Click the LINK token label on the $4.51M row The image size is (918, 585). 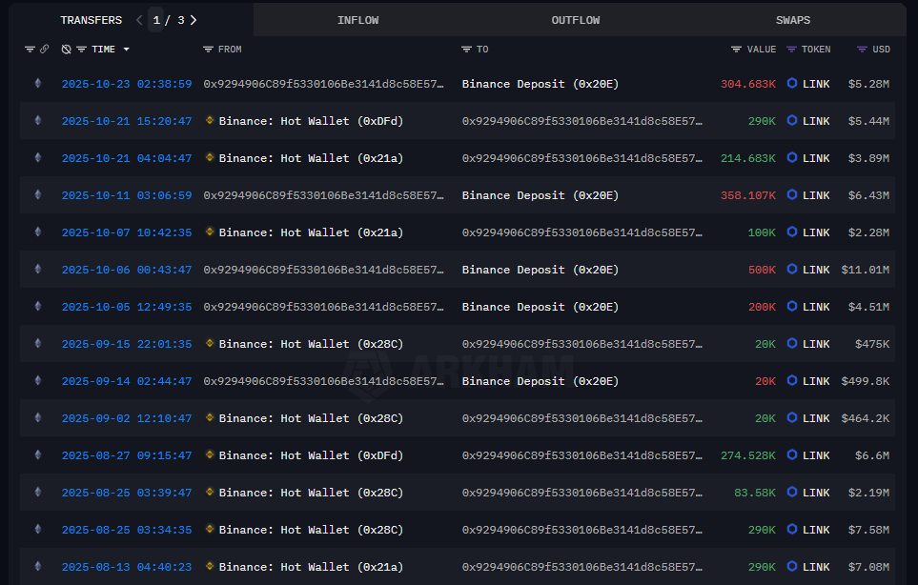pos(816,307)
